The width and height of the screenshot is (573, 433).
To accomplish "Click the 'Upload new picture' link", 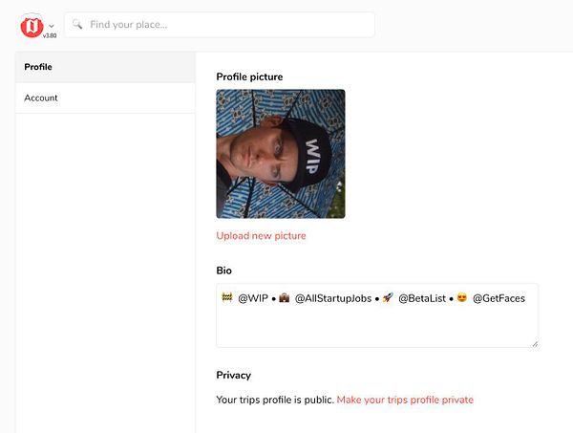I will coord(261,235).
